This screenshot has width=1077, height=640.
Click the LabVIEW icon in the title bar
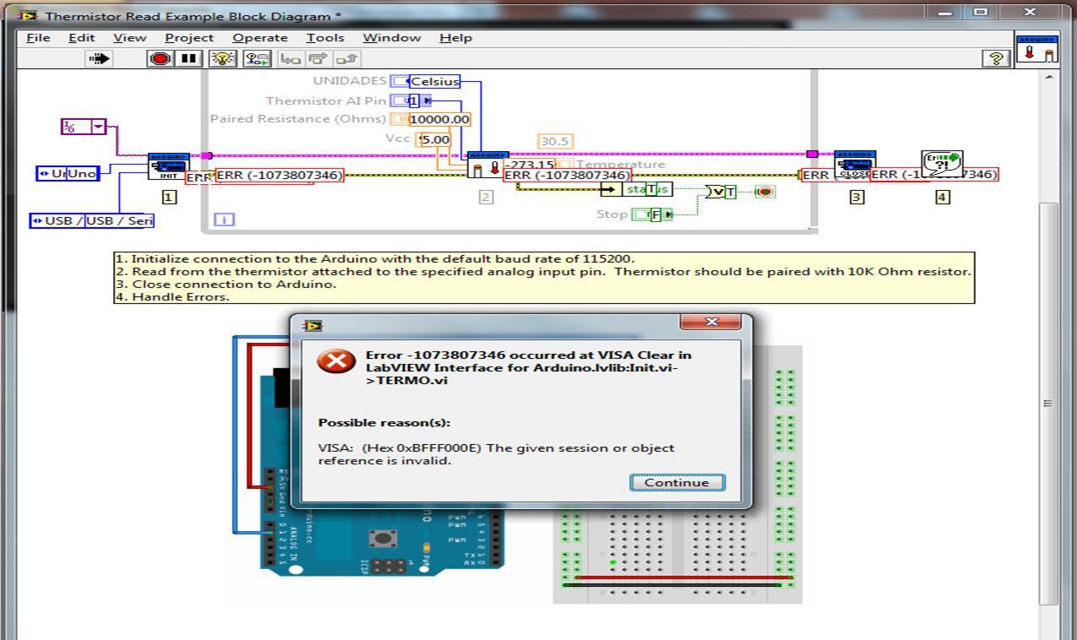[x=27, y=15]
